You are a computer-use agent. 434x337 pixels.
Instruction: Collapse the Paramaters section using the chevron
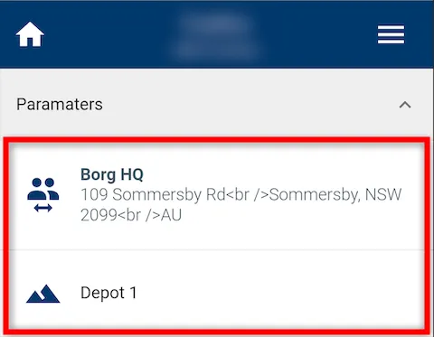pyautogui.click(x=405, y=105)
